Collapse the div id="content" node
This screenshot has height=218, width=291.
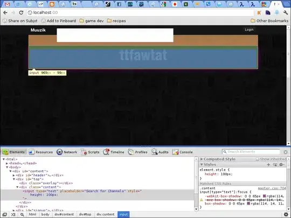pos(11,171)
